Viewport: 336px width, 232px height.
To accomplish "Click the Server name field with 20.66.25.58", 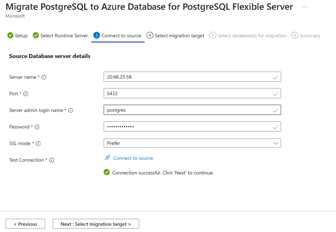I will pyautogui.click(x=192, y=77).
